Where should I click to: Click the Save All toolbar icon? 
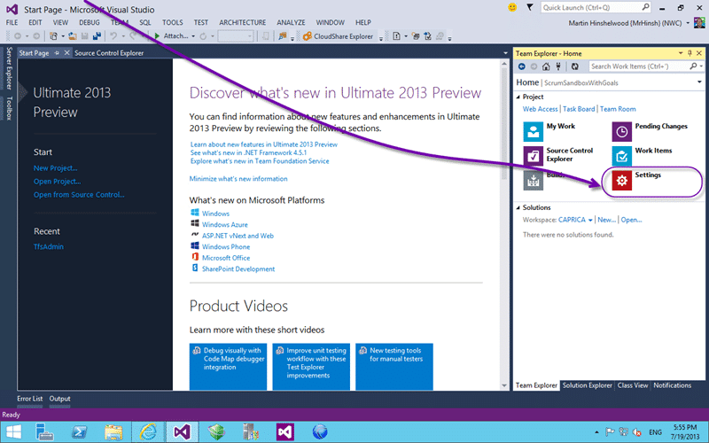(97, 36)
